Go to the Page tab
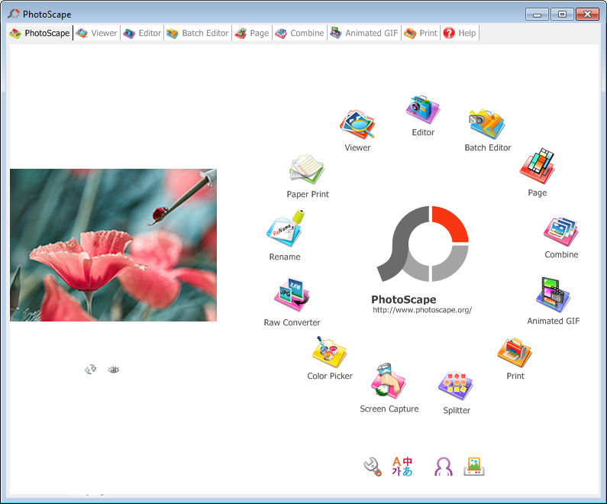This screenshot has height=504, width=607. 252,34
